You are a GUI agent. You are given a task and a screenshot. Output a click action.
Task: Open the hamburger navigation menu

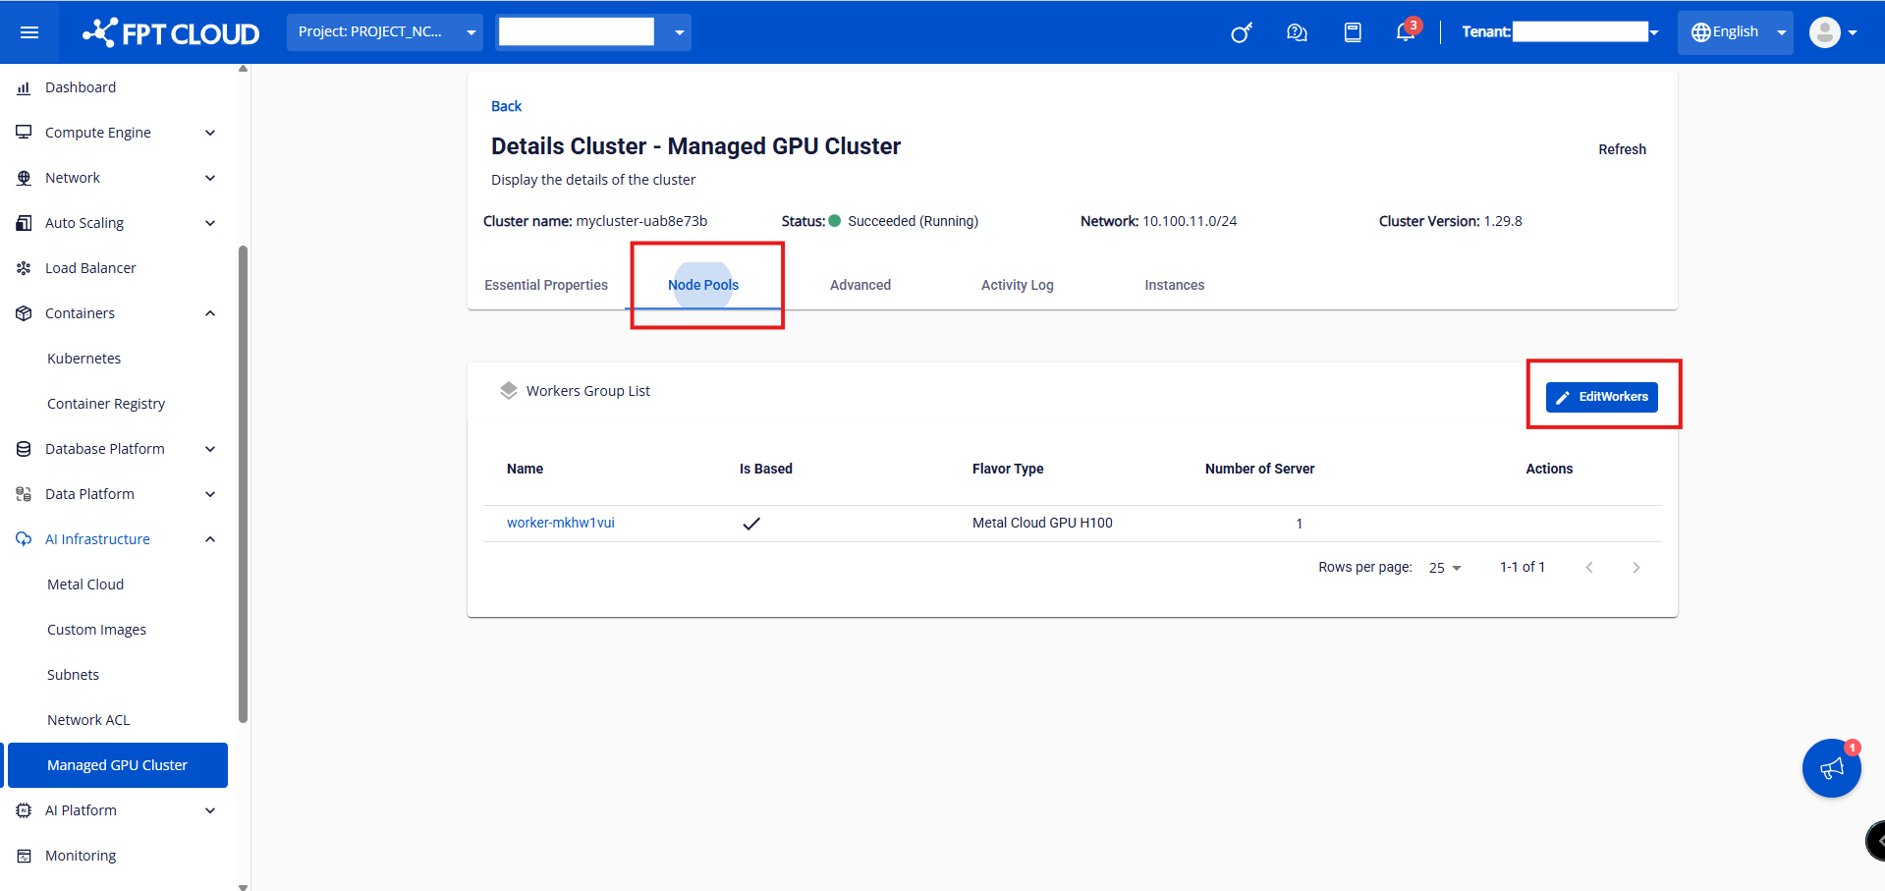(29, 32)
